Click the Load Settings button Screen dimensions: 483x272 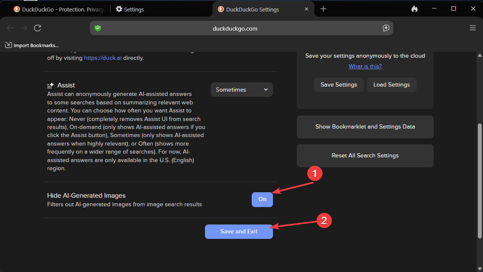pyautogui.click(x=391, y=84)
